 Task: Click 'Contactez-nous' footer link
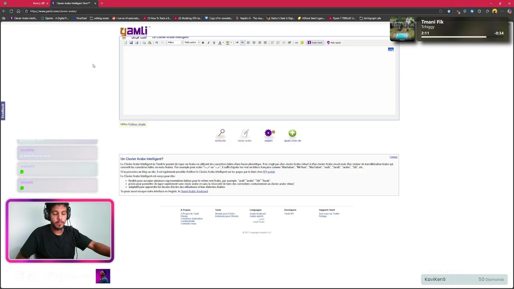pos(188,224)
